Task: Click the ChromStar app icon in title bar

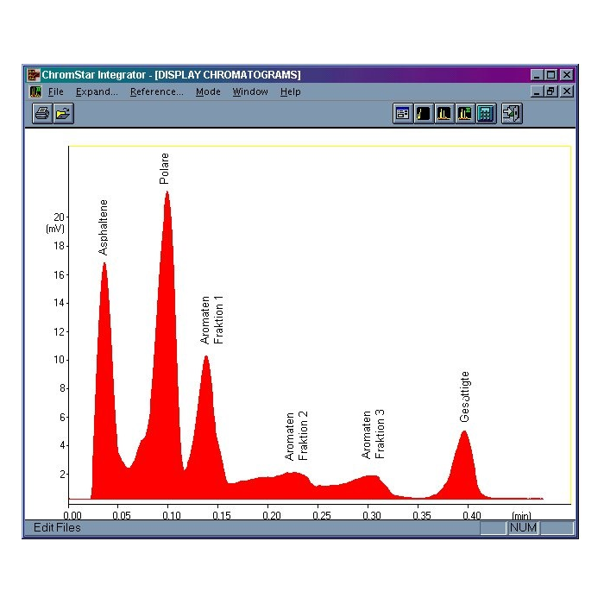Action: [x=34, y=75]
